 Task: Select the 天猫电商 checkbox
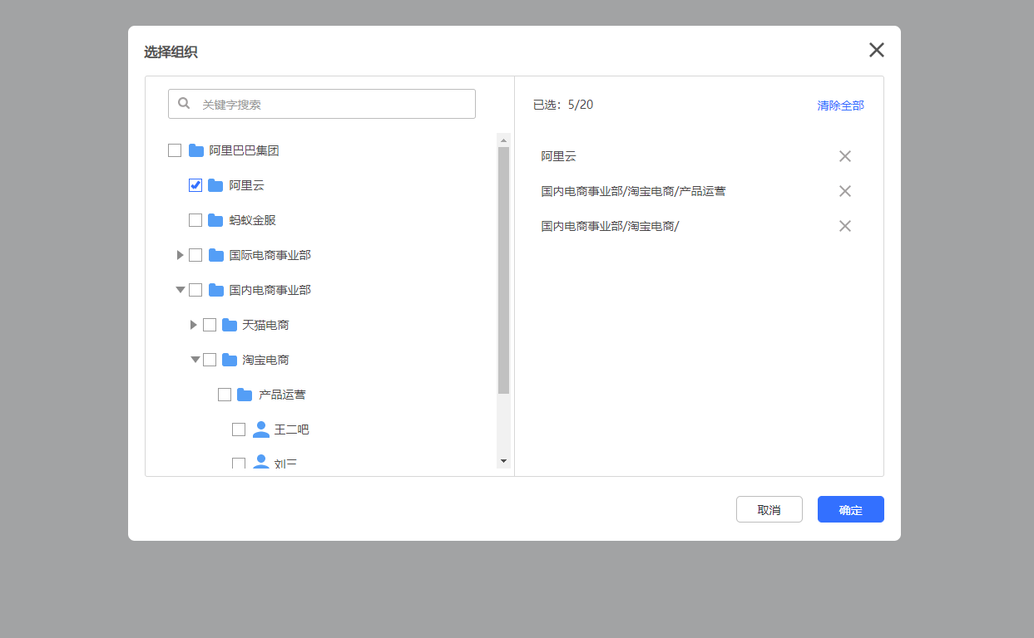tap(210, 325)
